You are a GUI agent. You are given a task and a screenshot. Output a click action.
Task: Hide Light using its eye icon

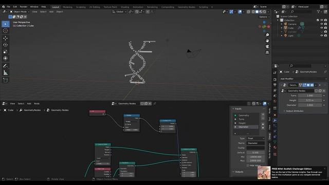pyautogui.click(x=322, y=35)
